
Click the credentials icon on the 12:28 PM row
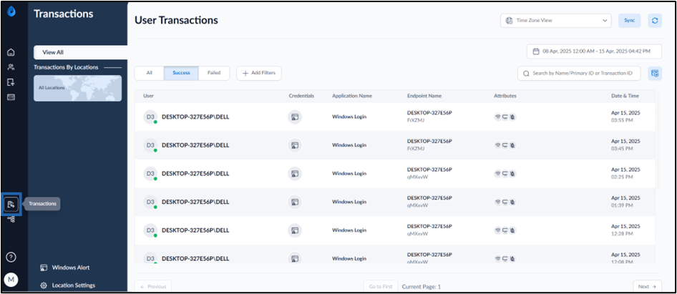(295, 231)
